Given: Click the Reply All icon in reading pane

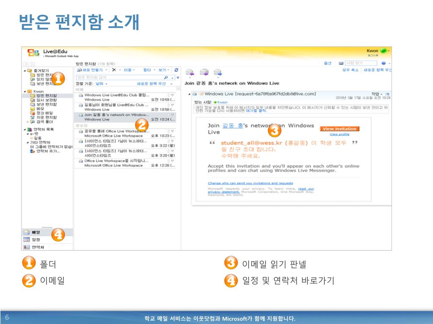Looking at the screenshot, I should point(204,73).
